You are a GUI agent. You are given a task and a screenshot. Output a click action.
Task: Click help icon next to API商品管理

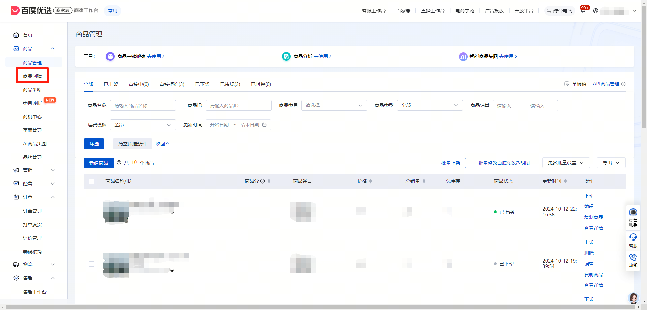(623, 84)
